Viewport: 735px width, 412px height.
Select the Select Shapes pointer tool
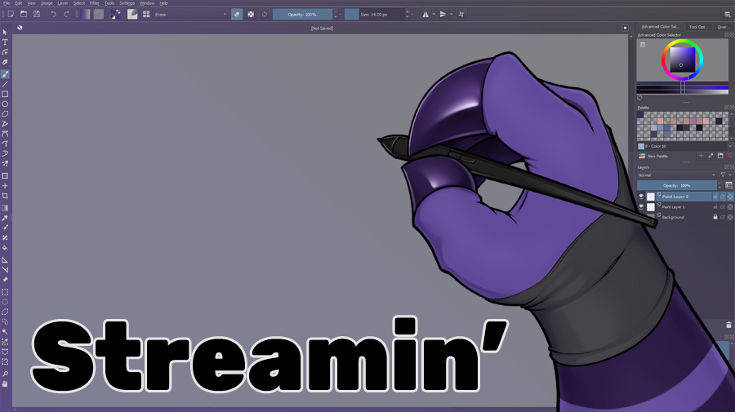(5, 33)
